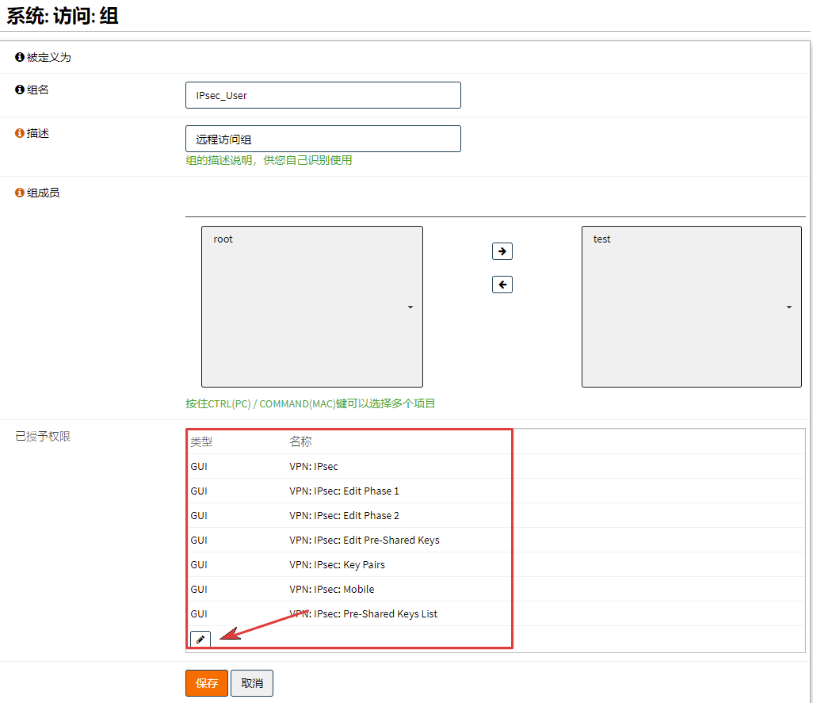Click right arrow to add member
The height and width of the screenshot is (703, 813).
point(502,251)
